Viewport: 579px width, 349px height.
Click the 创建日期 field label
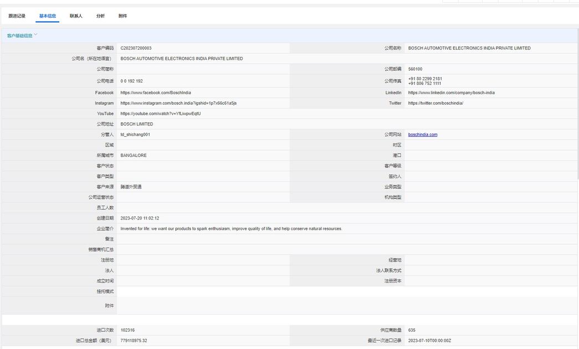[105, 218]
